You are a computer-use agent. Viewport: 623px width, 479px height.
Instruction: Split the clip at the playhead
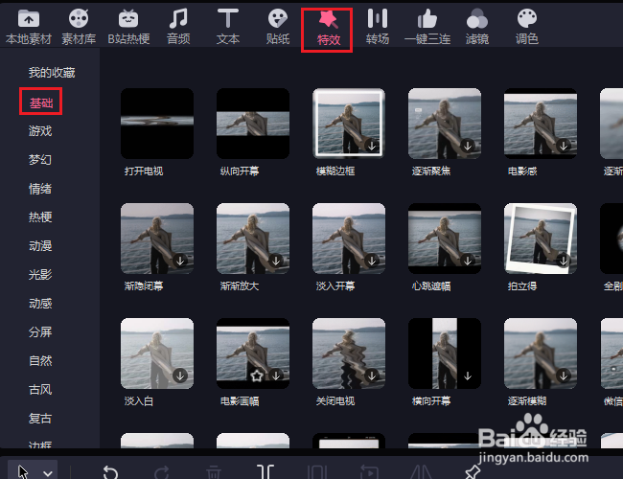pyautogui.click(x=265, y=472)
